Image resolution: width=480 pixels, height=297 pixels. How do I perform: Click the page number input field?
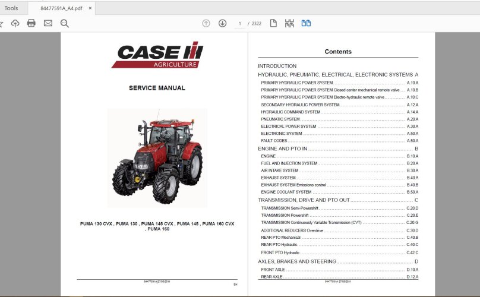click(x=239, y=24)
